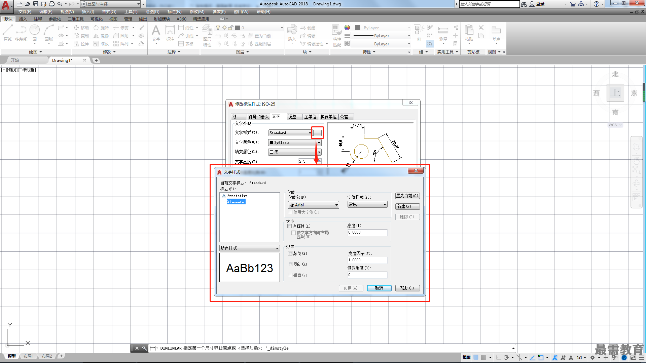Click the Dimension (标注) tool icon
This screenshot has width=646, height=363.
pyautogui.click(x=170, y=33)
